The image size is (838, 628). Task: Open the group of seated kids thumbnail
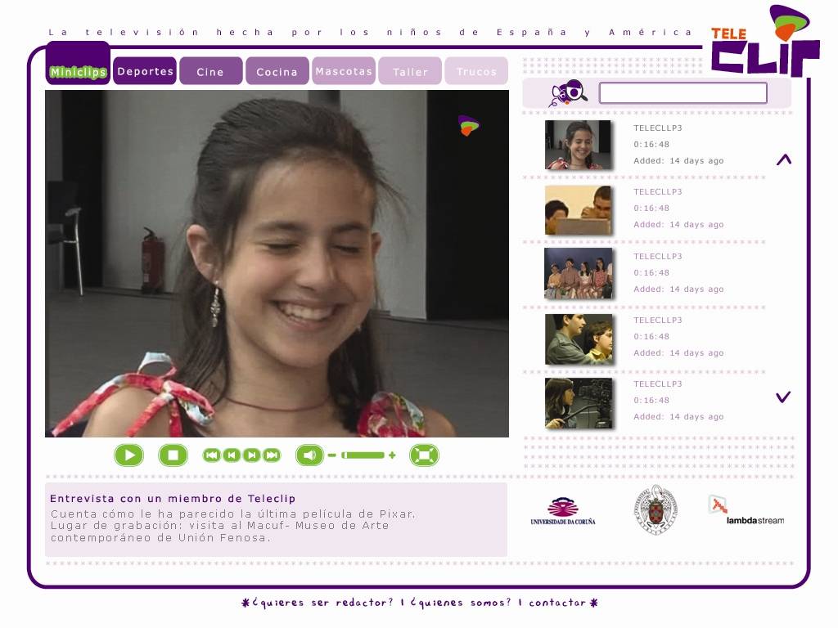[x=579, y=273]
